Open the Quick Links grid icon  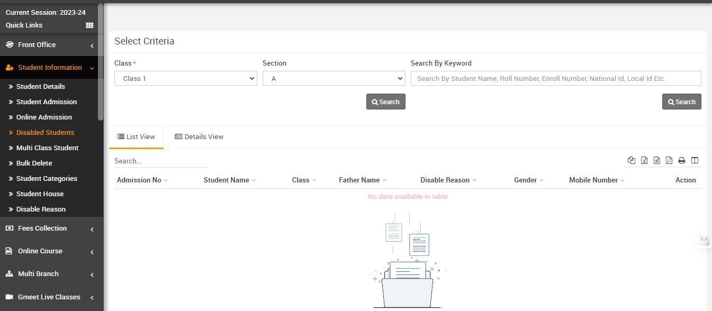pos(89,25)
